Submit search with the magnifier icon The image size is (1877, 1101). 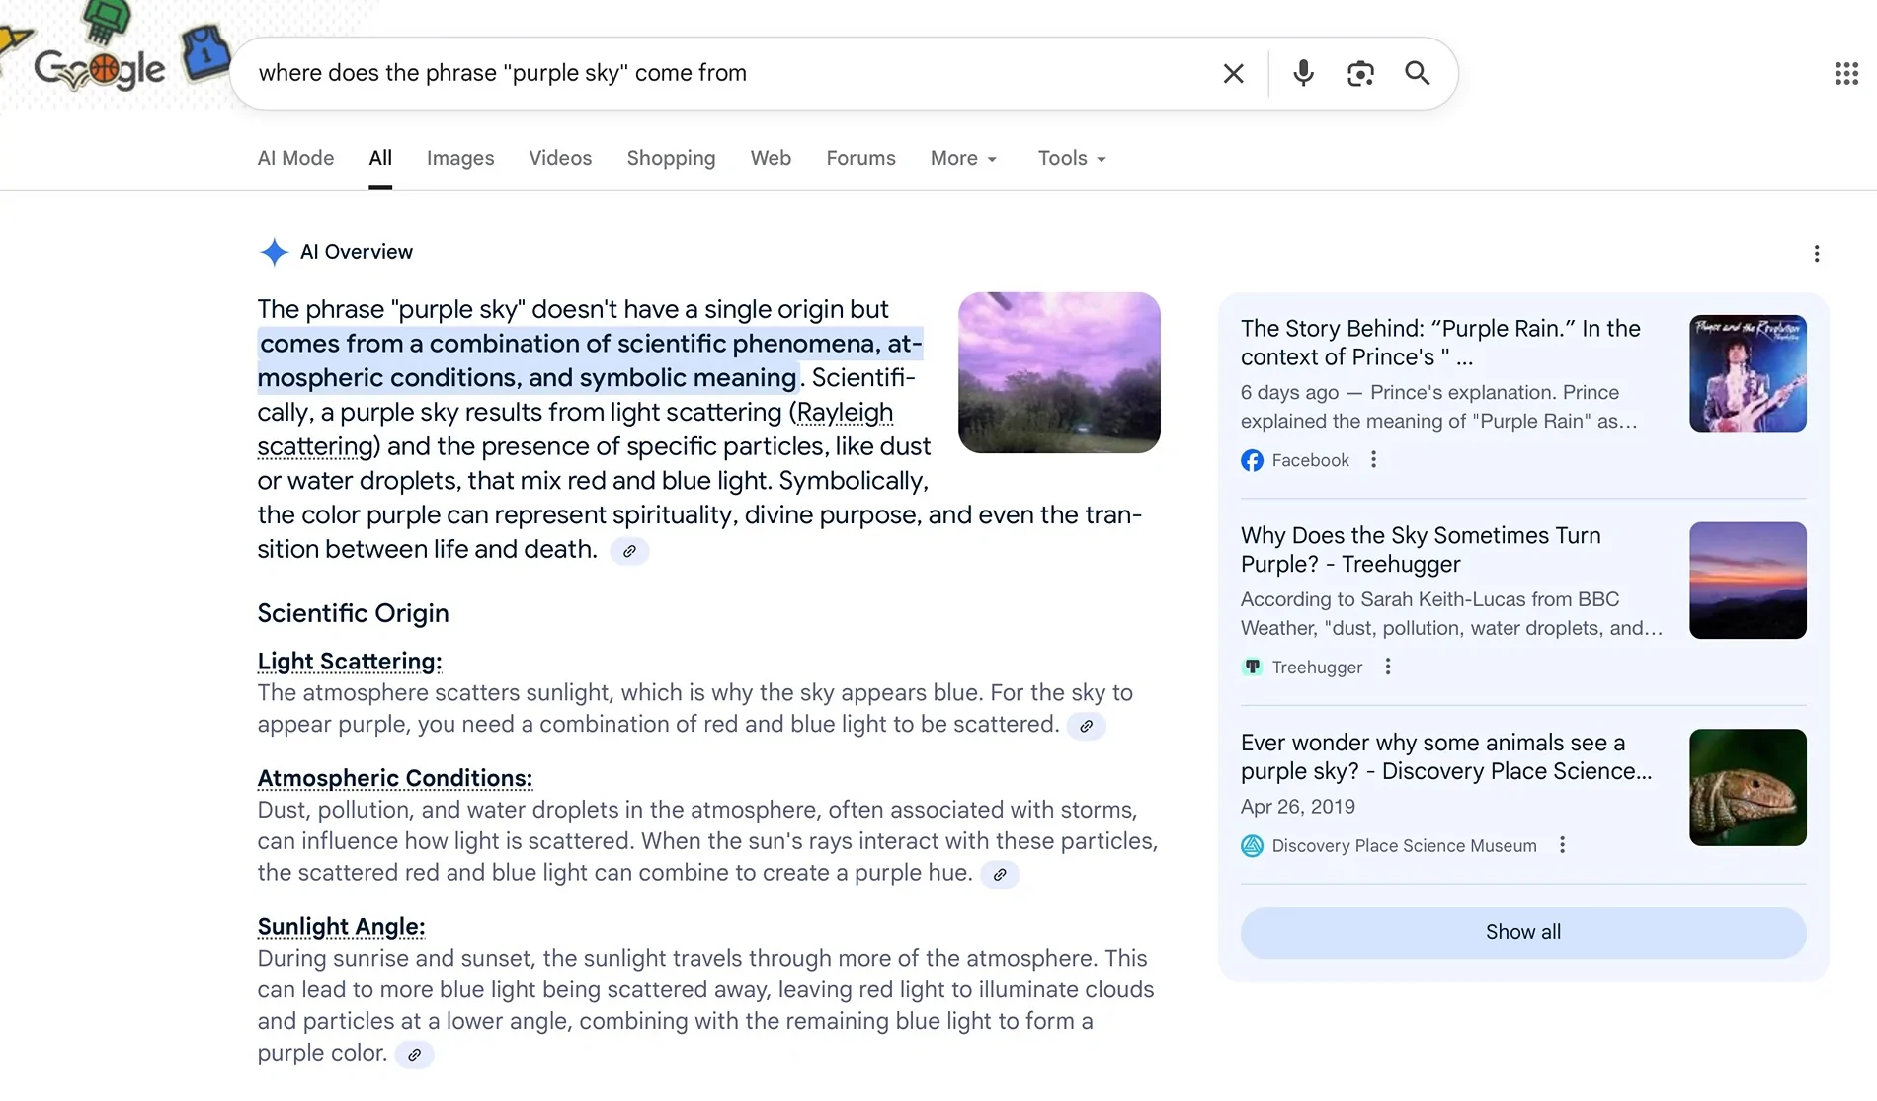click(1417, 73)
